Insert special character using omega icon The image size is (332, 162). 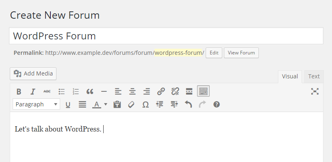(x=145, y=104)
